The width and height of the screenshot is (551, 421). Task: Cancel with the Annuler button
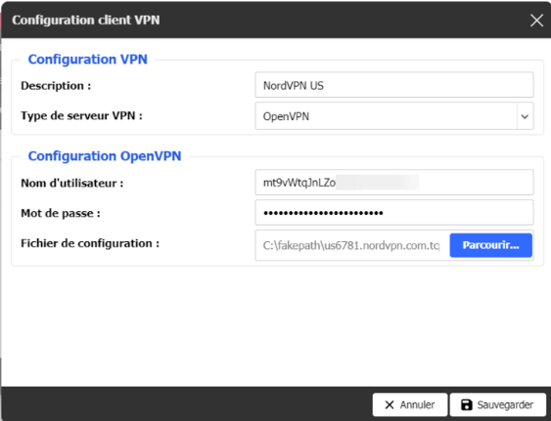410,404
